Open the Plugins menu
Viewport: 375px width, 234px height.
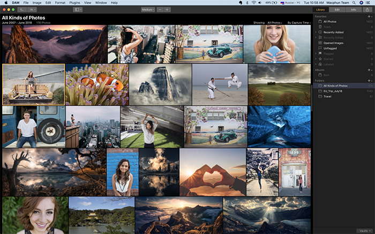coord(74,3)
